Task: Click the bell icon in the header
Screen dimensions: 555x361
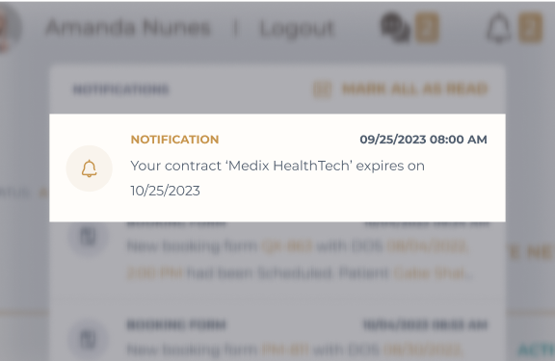Action: 498,28
